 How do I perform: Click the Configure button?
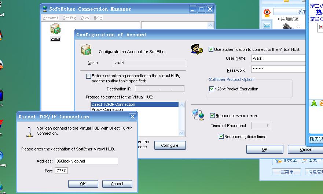tap(170, 145)
